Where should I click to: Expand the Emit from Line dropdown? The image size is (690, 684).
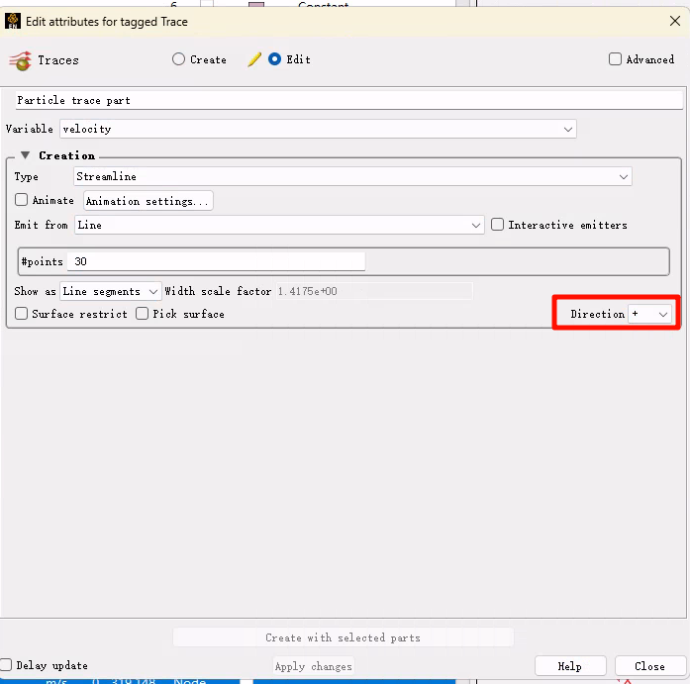(279, 225)
